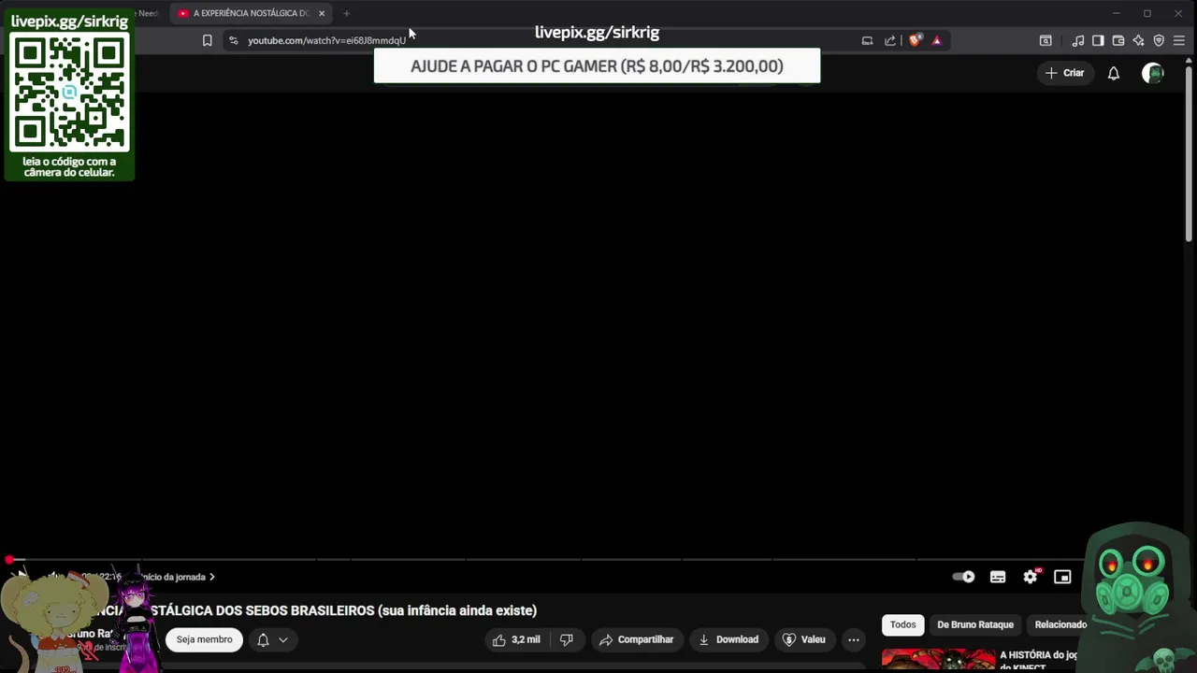Like the video (3,2 mil)
This screenshot has height=673, width=1197.
coord(517,639)
